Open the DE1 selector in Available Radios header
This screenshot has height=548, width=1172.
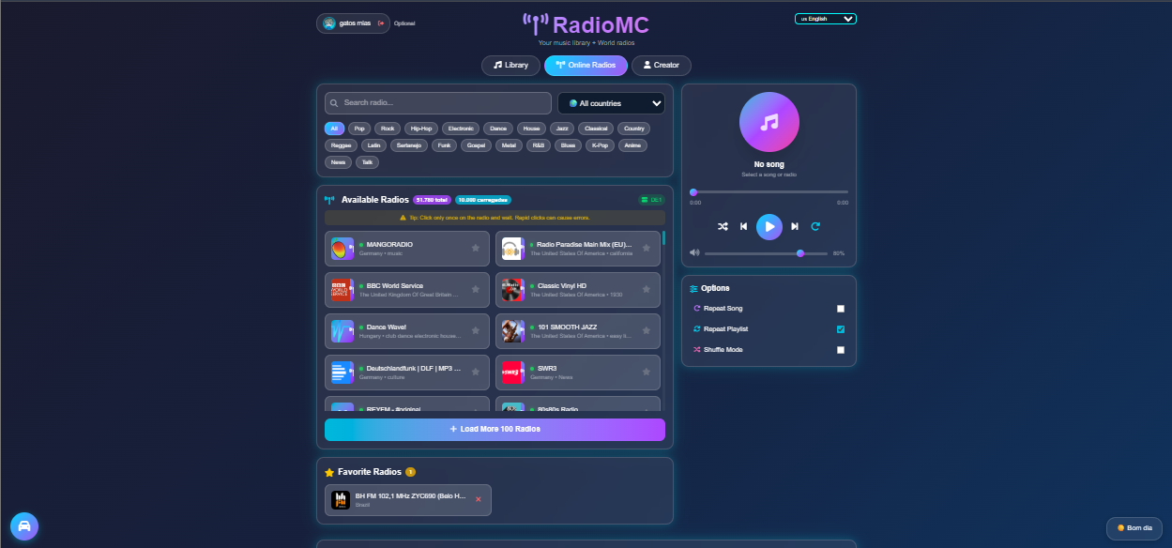[651, 199]
